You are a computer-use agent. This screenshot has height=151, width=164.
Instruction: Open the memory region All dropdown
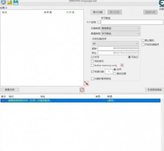click(115, 43)
